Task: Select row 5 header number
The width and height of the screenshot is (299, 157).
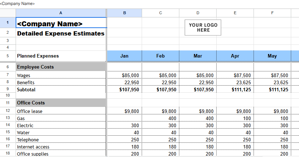Action: pos(7,56)
